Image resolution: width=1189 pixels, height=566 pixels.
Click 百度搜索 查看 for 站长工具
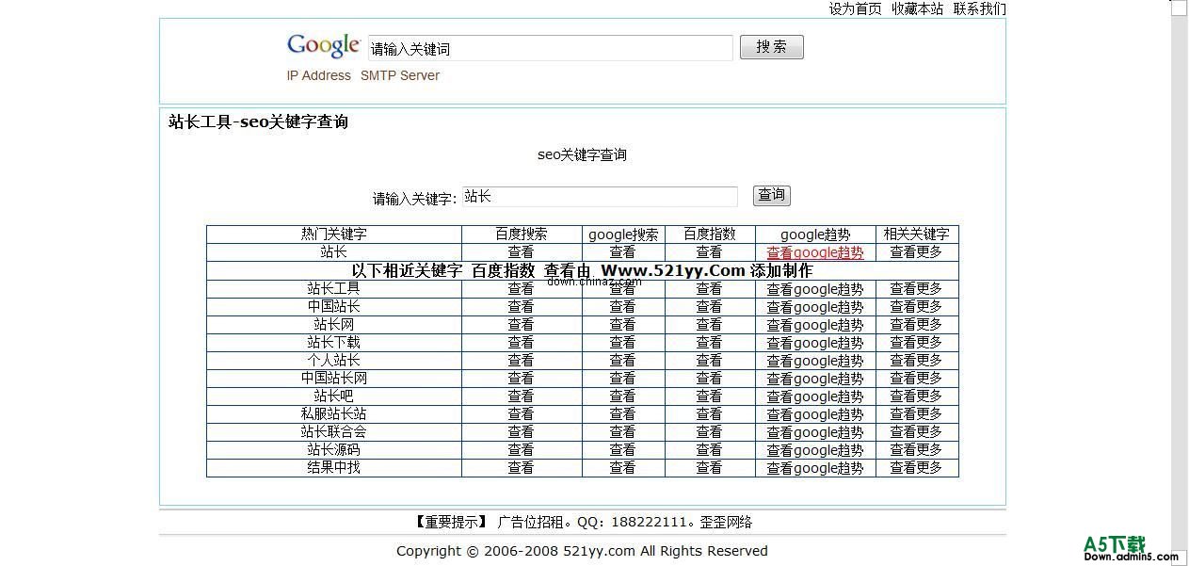pos(521,289)
